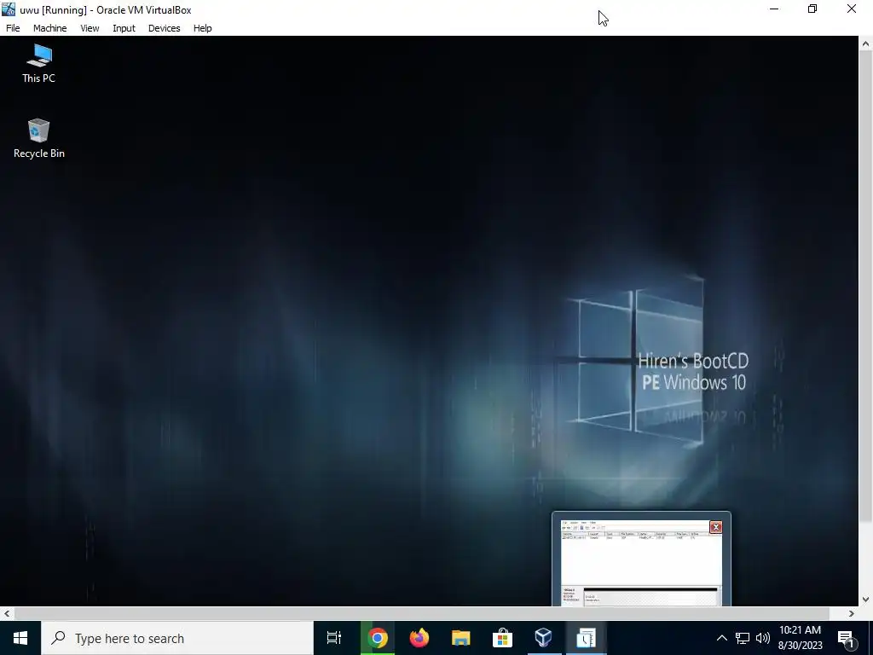Screen dimensions: 873x655
Task: Click the vertical scrollbar up arrow
Action: tap(866, 43)
